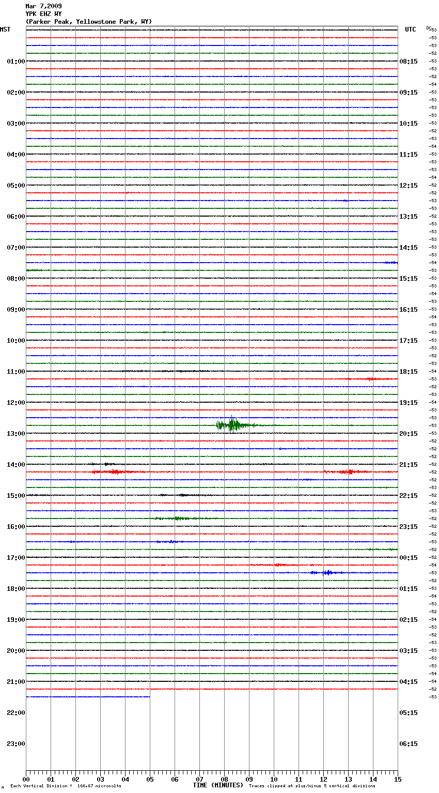The image size is (439, 793).
Task: Click the '22:00' MST time label
Action: pos(16,713)
